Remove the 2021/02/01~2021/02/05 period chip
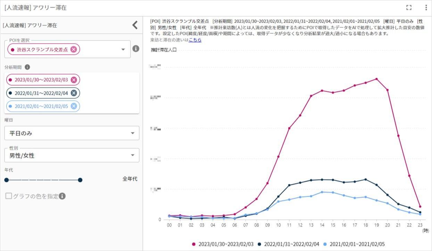The image size is (432, 251). (74, 106)
